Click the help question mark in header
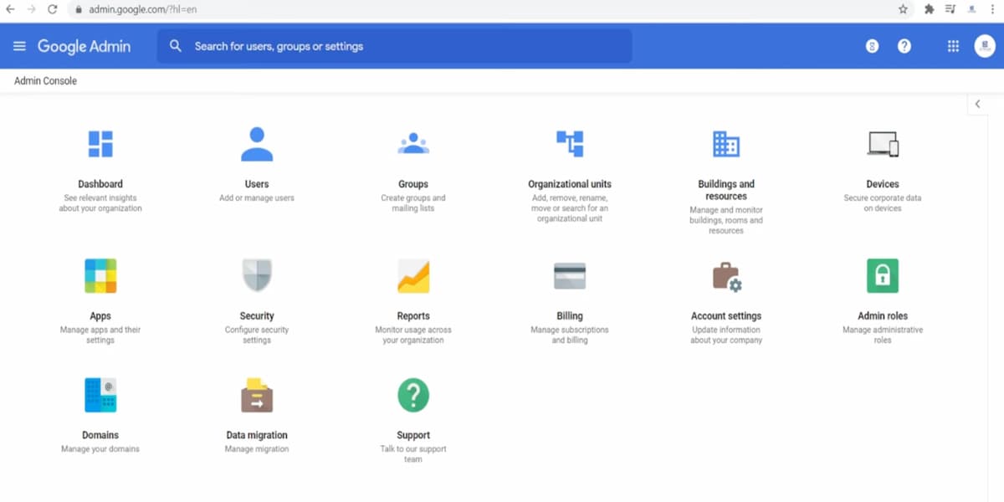 tap(904, 46)
